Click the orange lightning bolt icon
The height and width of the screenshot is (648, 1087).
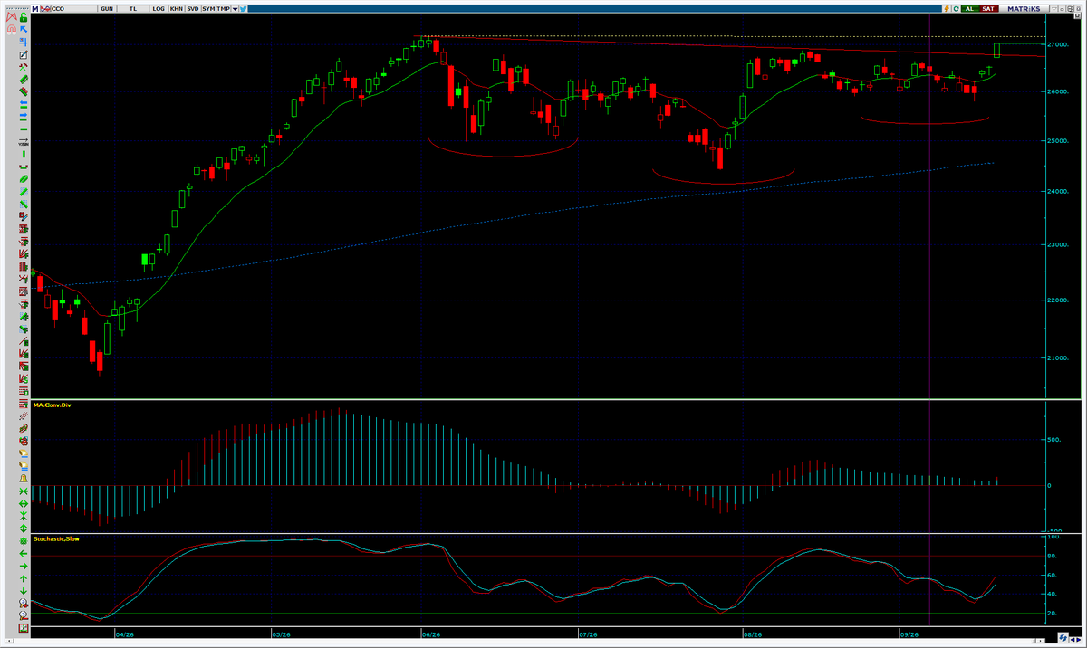click(x=947, y=8)
